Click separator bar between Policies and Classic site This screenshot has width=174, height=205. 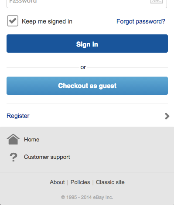click(93, 182)
